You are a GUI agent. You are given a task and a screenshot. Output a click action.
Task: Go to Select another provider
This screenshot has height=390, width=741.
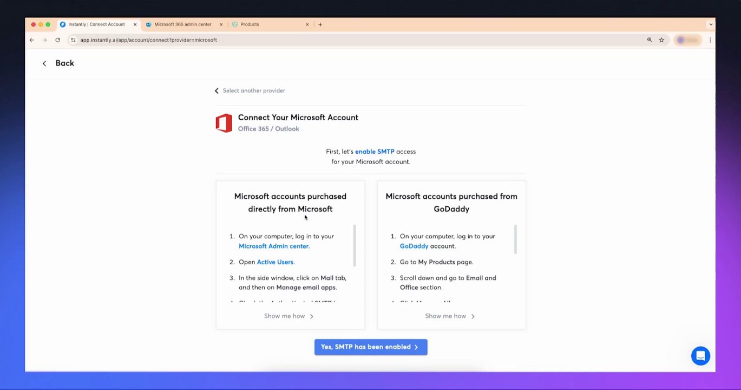pyautogui.click(x=254, y=91)
